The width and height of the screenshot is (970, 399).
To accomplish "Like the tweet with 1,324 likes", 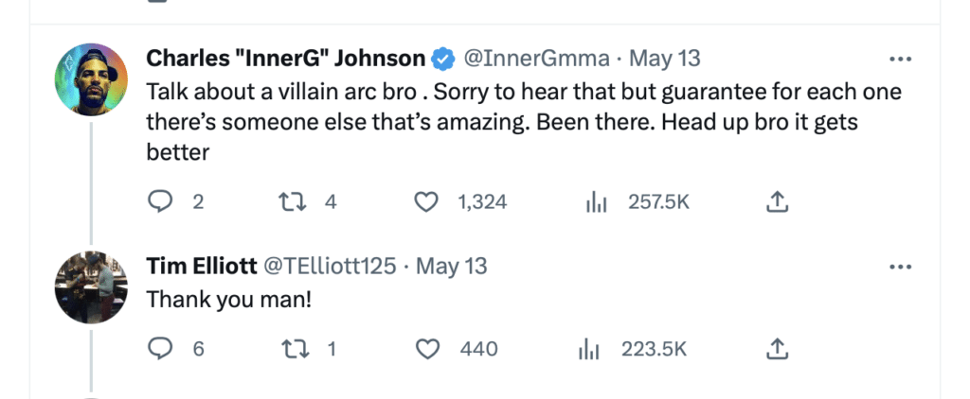I will [x=428, y=201].
